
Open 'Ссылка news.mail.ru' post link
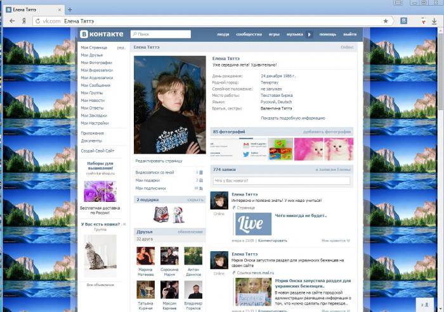tap(256, 273)
